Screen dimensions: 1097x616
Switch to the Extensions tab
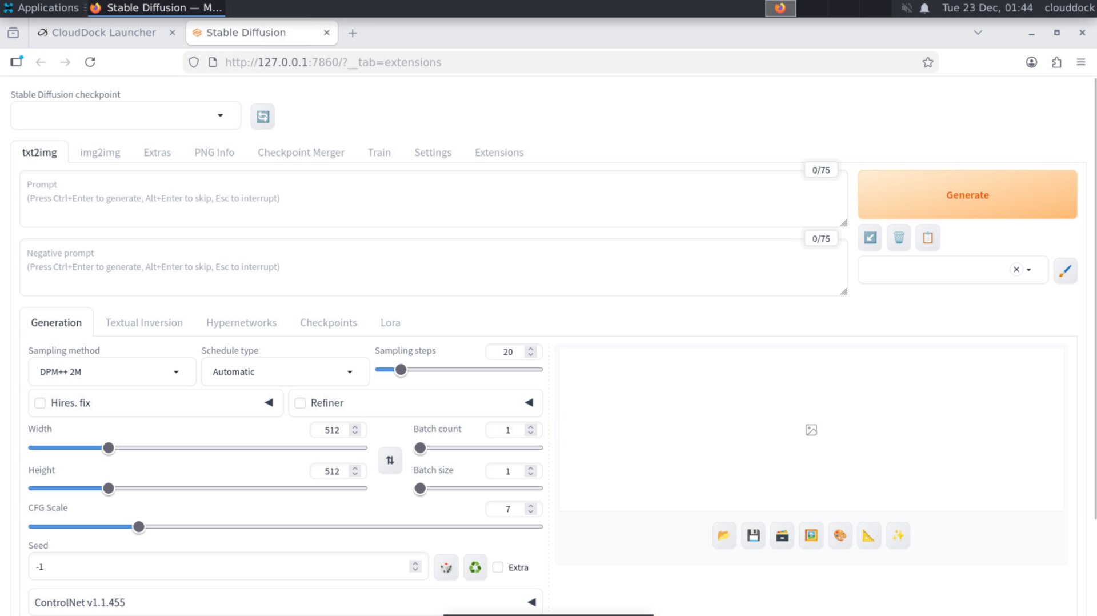pyautogui.click(x=499, y=152)
